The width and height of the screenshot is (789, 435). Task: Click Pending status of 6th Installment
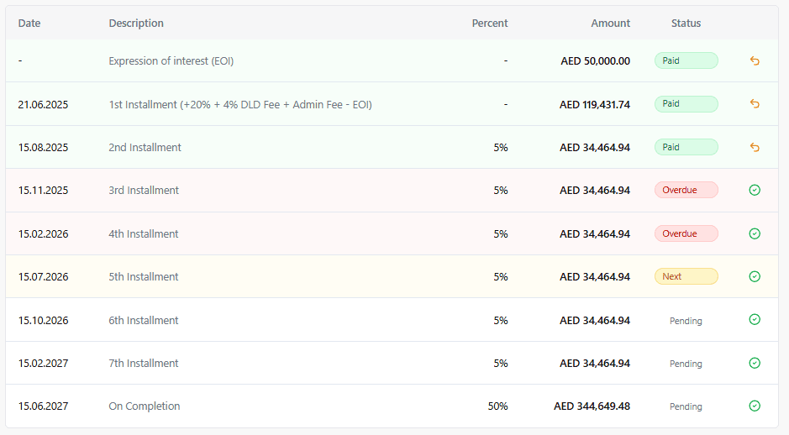click(x=686, y=321)
